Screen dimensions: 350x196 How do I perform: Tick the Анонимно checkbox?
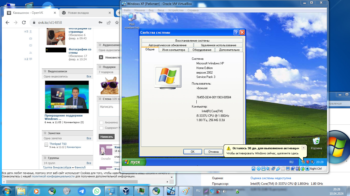click(x=101, y=123)
